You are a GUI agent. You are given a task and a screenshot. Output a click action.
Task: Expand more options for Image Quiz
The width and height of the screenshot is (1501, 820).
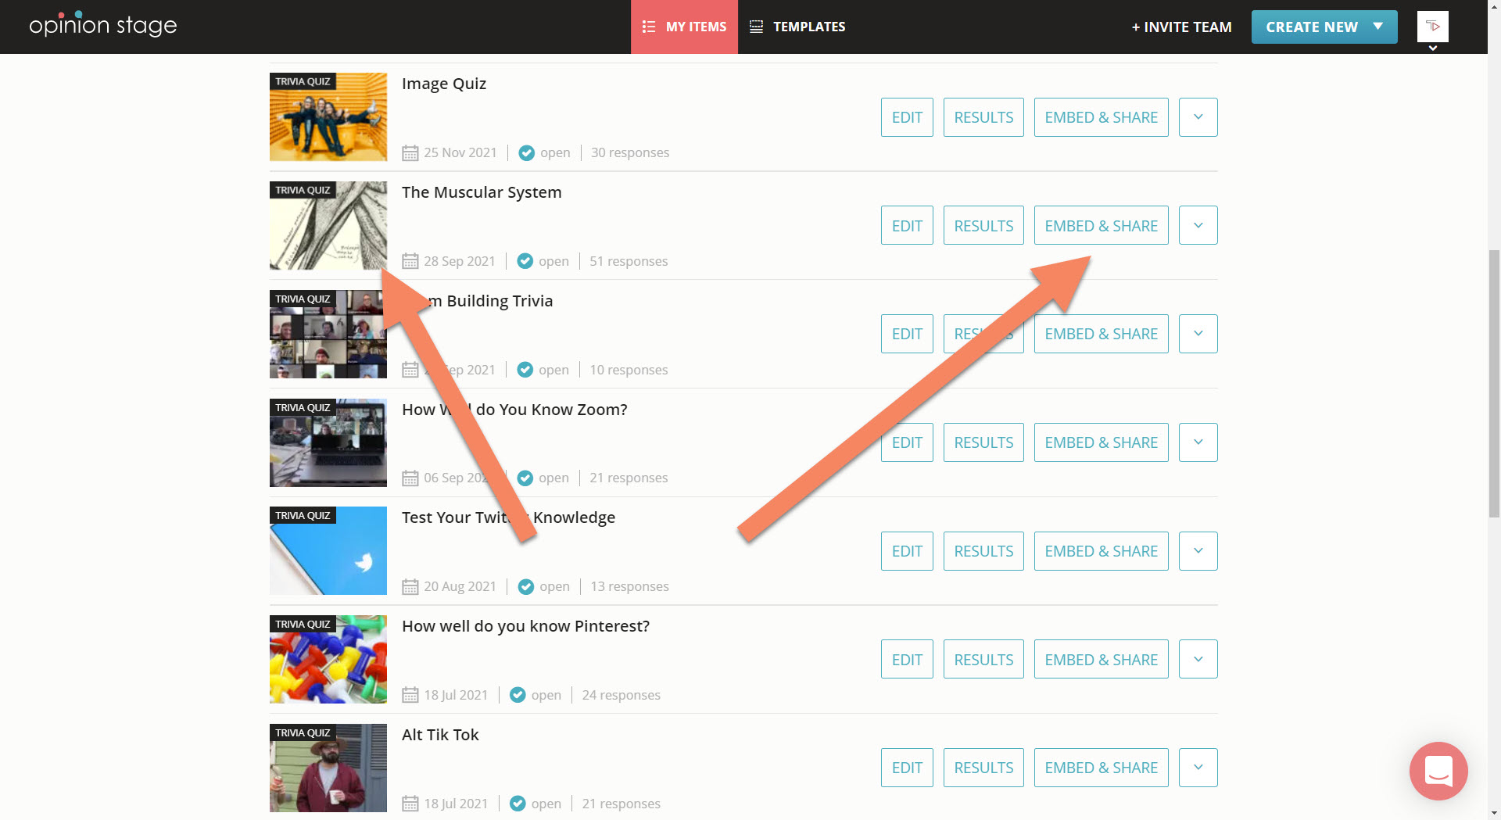pos(1198,117)
